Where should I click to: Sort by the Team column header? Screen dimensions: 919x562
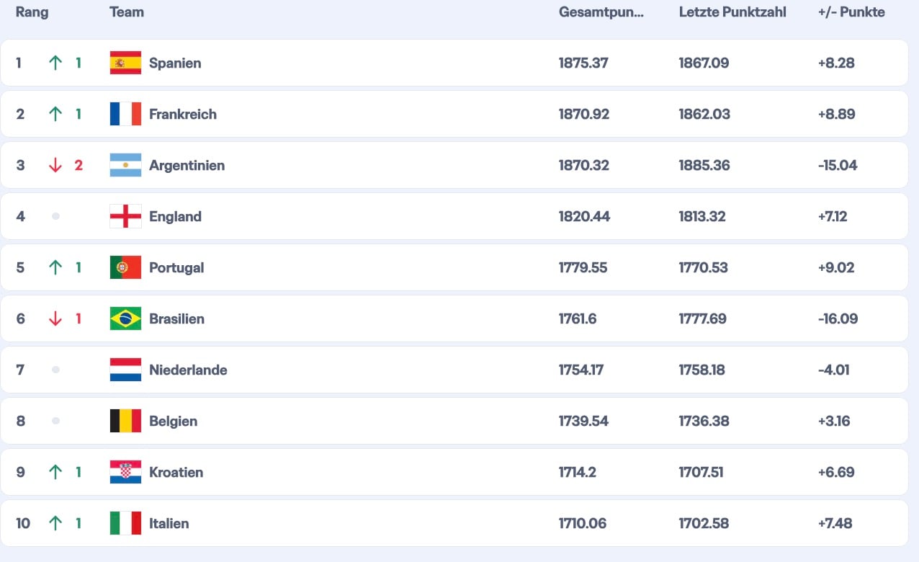point(127,12)
